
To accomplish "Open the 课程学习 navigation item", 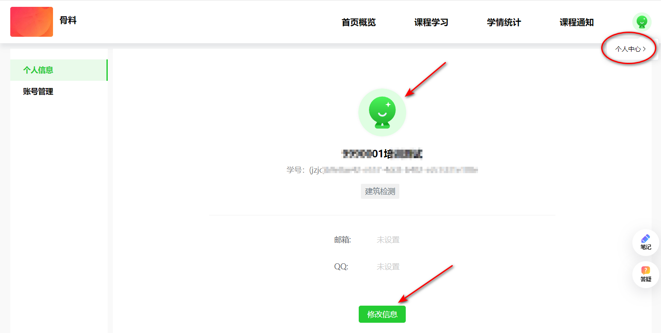I will [431, 23].
